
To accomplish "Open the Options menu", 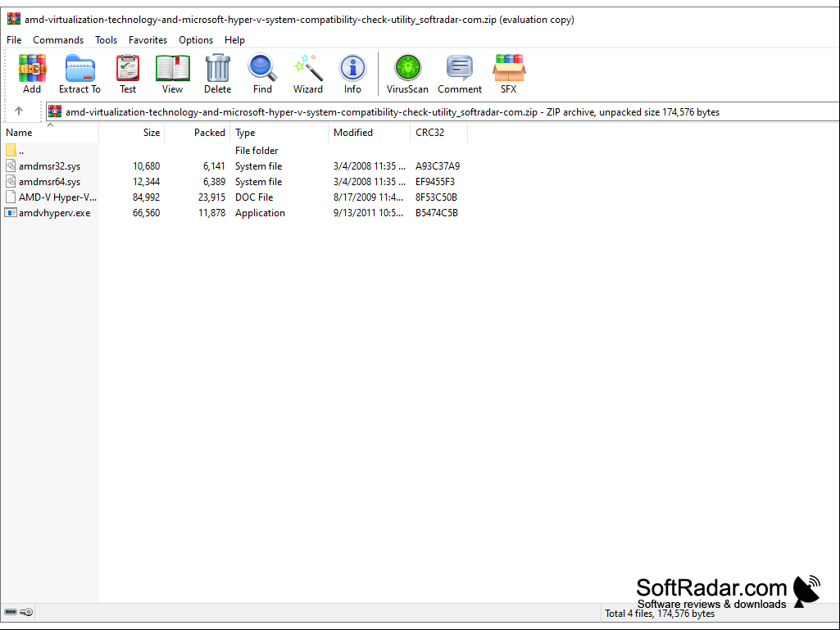I will click(196, 40).
